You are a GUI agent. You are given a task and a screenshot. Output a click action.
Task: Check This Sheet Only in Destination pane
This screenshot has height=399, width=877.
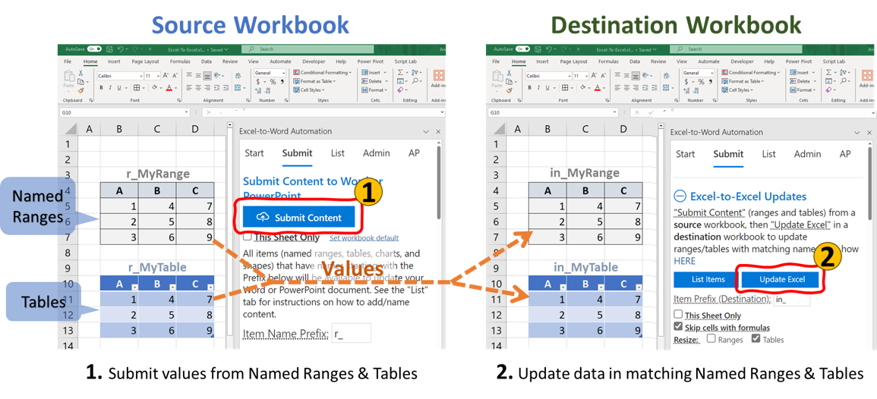[x=679, y=315]
